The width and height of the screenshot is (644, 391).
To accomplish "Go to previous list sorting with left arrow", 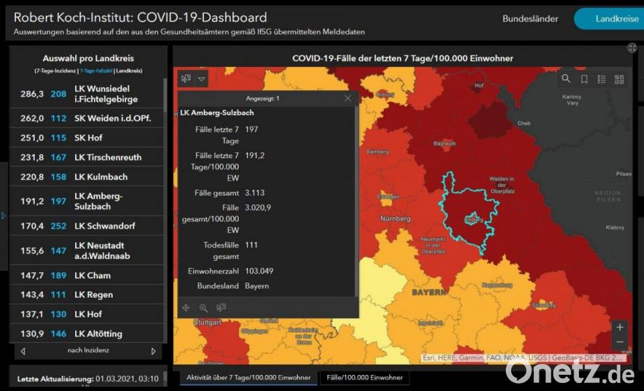I will point(23,351).
